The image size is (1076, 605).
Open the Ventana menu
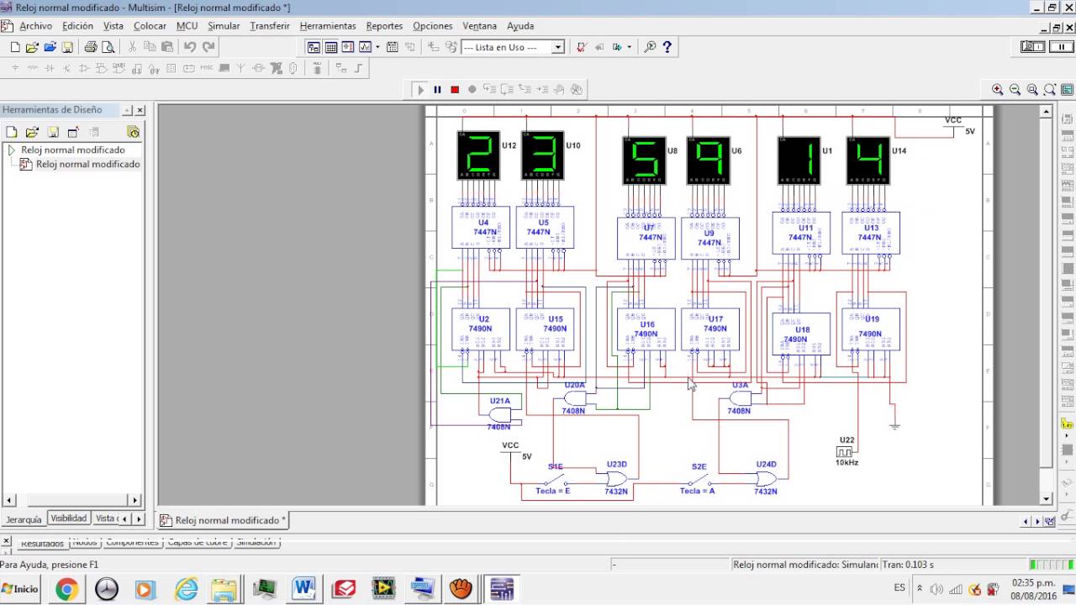[x=480, y=26]
